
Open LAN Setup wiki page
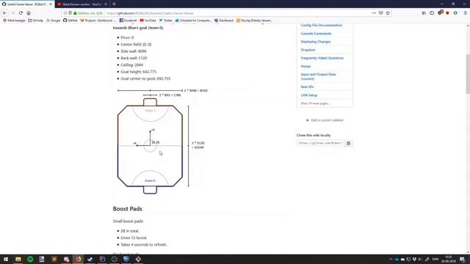point(309,95)
